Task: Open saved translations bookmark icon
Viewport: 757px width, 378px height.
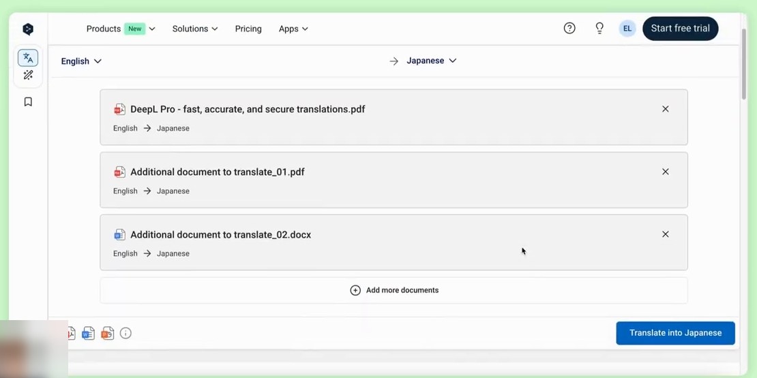Action: click(x=28, y=101)
